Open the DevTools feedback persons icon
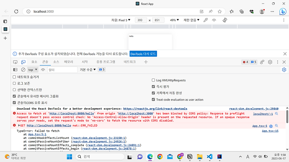The width and height of the screenshot is (289, 162). [262, 62]
